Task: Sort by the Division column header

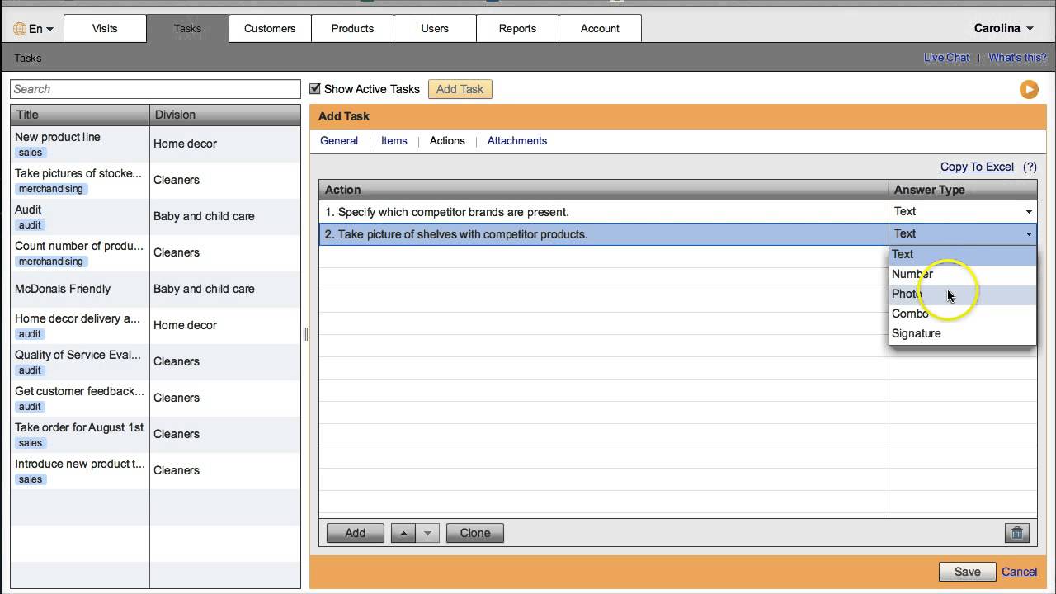Action: pos(225,115)
